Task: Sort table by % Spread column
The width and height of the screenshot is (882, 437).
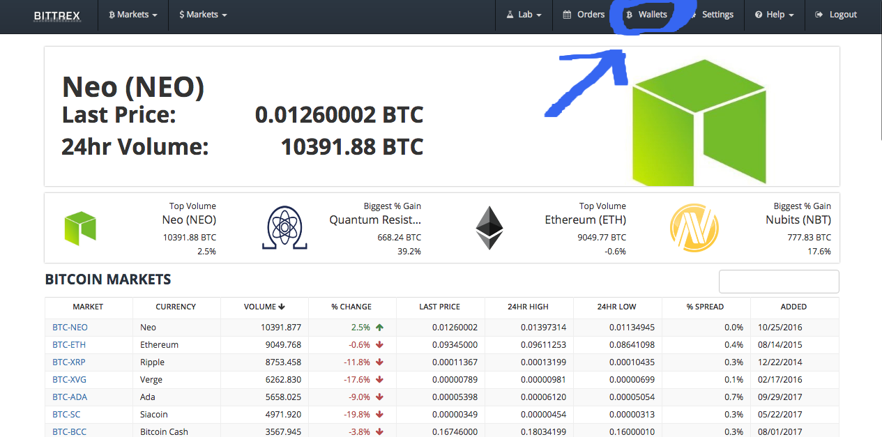Action: [705, 307]
